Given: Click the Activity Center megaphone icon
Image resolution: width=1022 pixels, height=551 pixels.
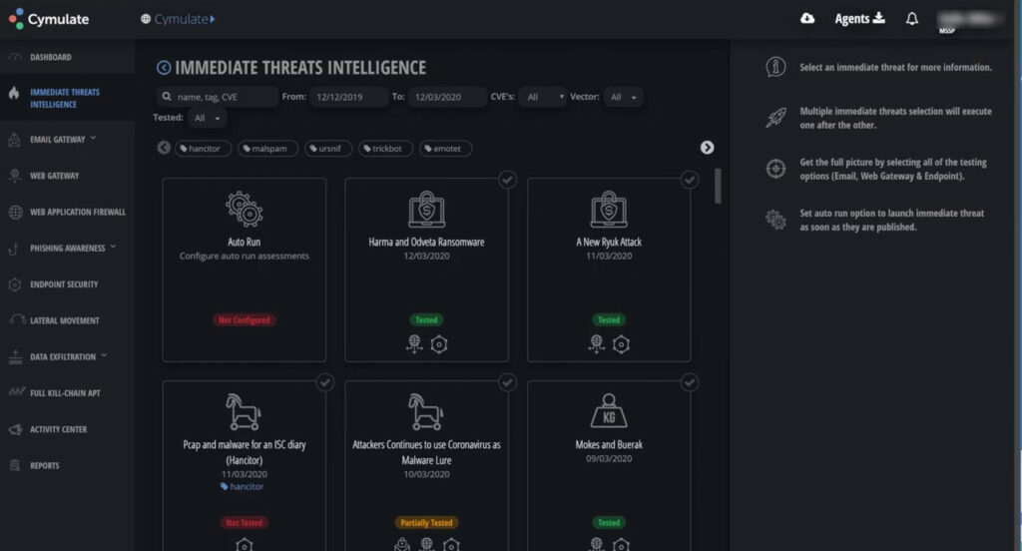Looking at the screenshot, I should click(15, 429).
